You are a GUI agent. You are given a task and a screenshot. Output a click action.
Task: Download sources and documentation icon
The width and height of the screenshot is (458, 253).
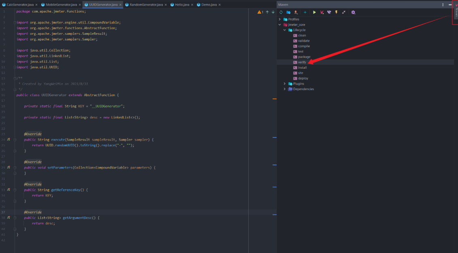tap(296, 12)
